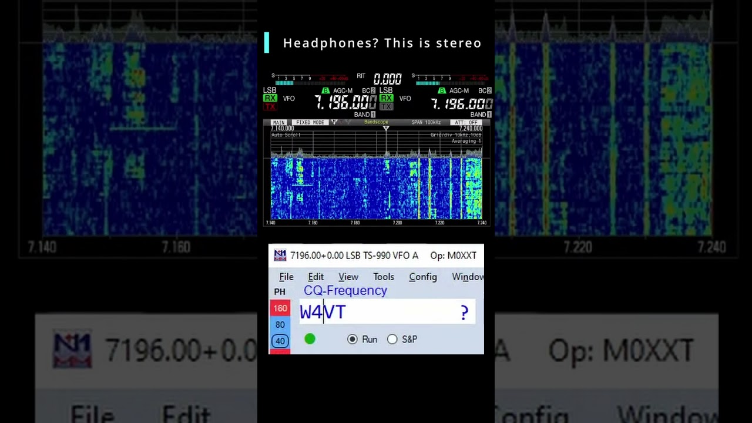Click the Op: M0XXT title text
The image size is (752, 423).
pyautogui.click(x=453, y=256)
